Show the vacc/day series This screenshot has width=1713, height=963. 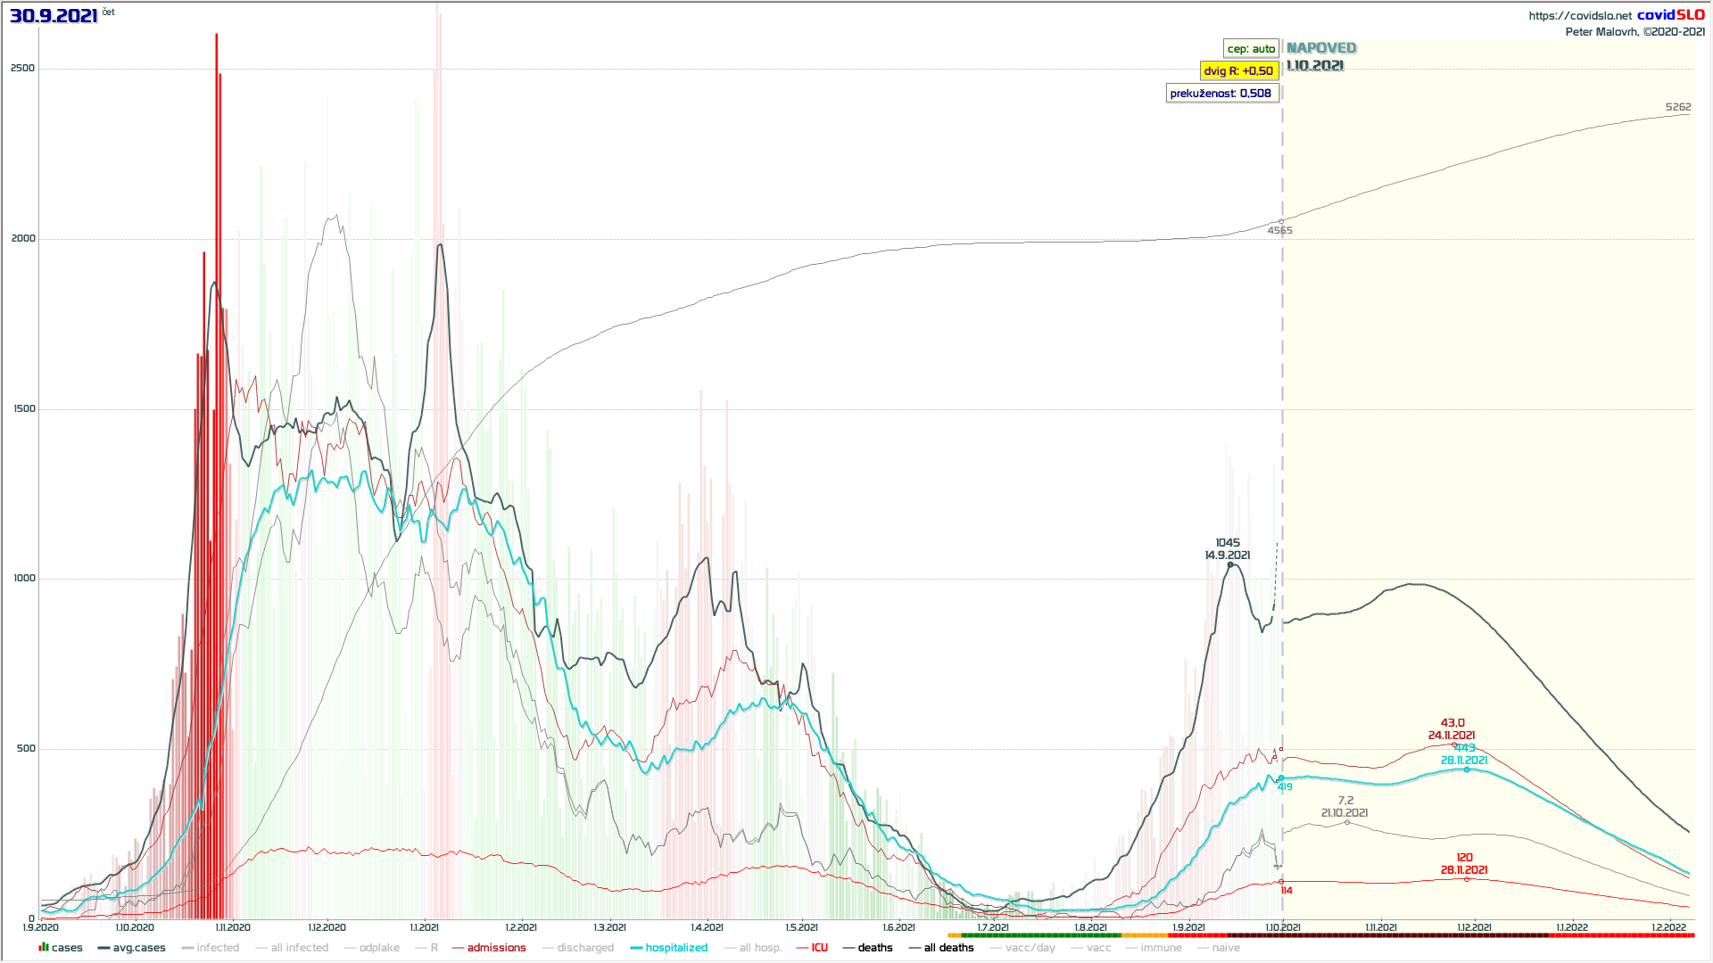[1022, 948]
